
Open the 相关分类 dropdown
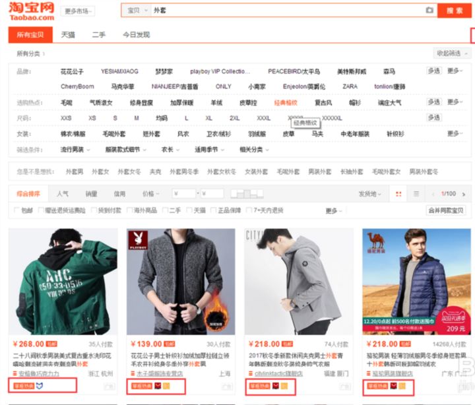click(254, 150)
